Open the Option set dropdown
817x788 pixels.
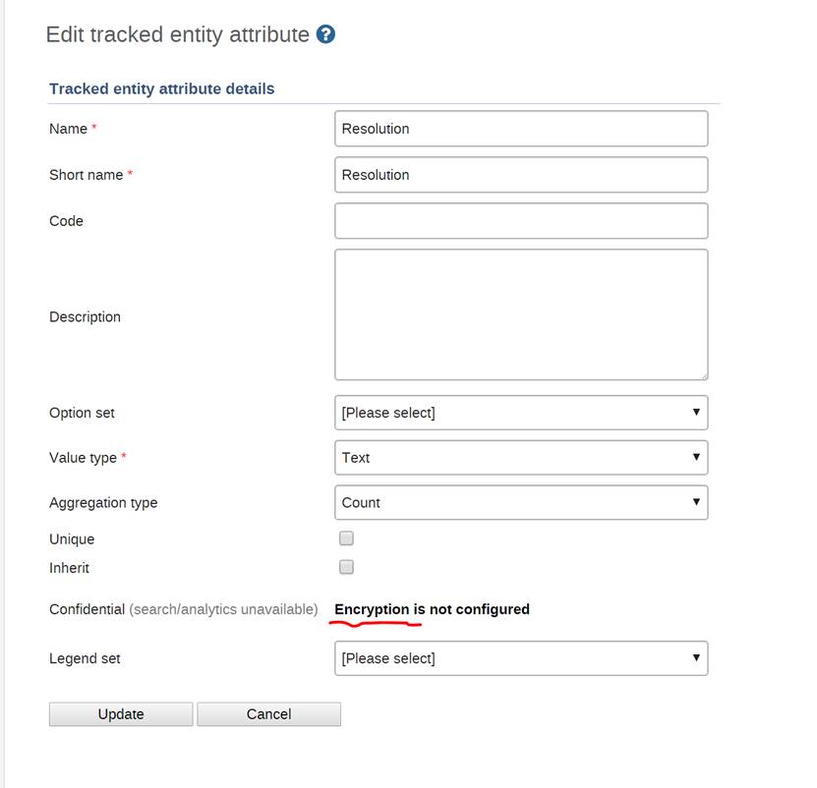tap(520, 413)
